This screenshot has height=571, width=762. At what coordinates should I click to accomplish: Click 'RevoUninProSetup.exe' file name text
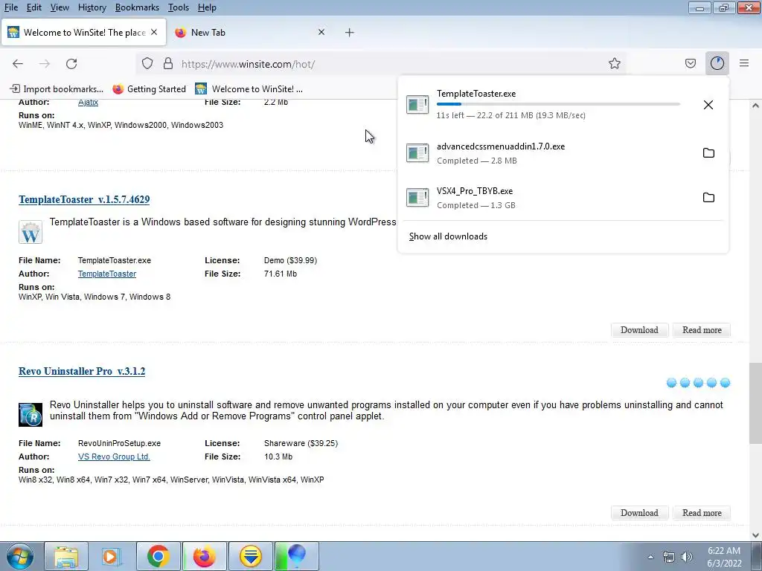tap(119, 443)
